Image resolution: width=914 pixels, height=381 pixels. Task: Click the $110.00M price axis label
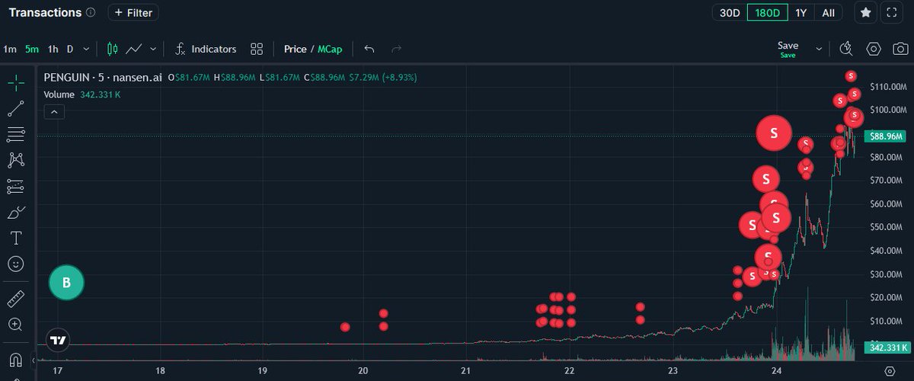(x=890, y=86)
